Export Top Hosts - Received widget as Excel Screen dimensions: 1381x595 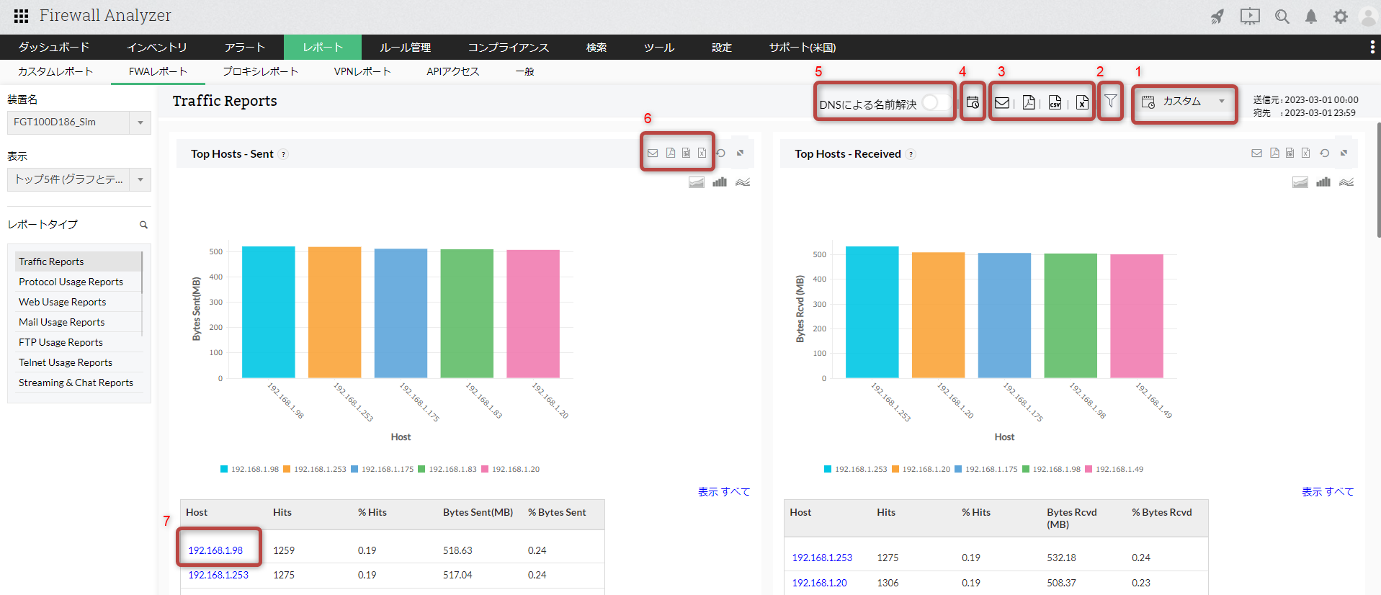click(x=1305, y=153)
